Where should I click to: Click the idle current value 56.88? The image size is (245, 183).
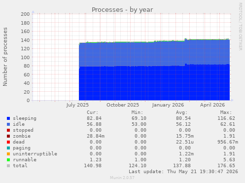[x=94, y=124]
